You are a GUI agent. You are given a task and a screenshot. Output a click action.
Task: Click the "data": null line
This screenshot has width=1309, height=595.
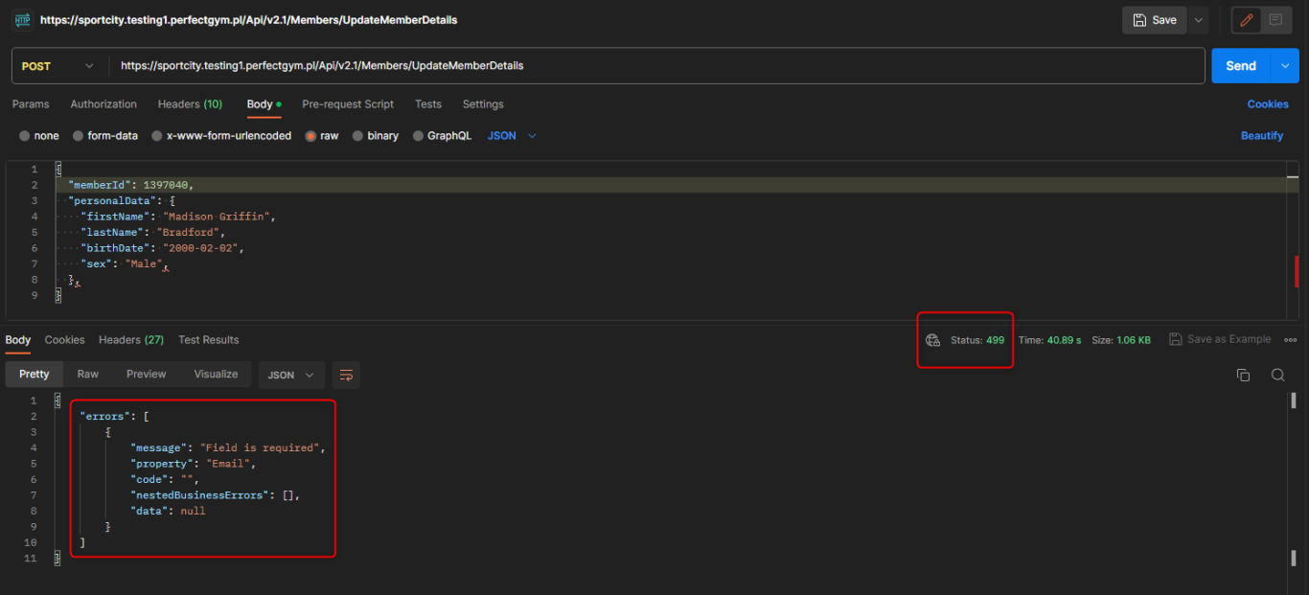coord(169,511)
